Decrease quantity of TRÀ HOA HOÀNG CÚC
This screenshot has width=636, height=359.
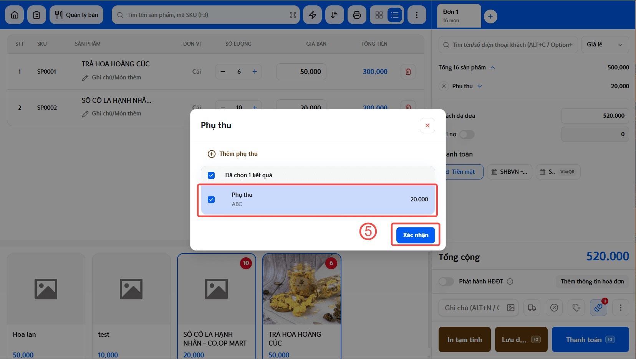(223, 72)
